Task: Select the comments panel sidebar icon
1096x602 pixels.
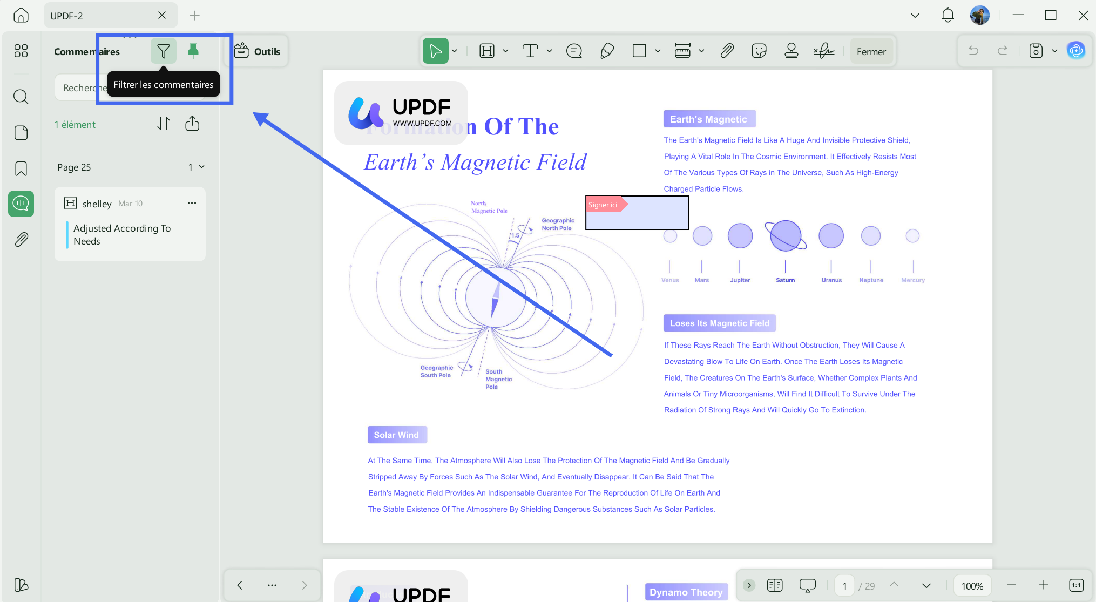Action: 21,204
